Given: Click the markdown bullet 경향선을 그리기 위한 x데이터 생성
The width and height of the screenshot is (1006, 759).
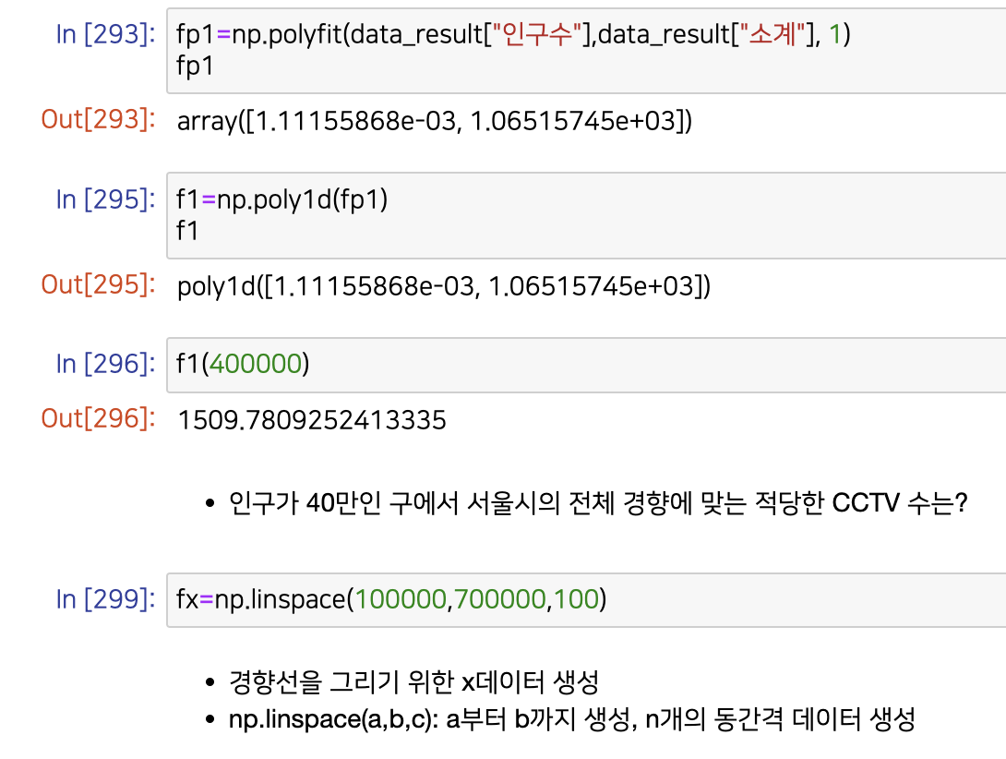Looking at the screenshot, I should tap(413, 682).
